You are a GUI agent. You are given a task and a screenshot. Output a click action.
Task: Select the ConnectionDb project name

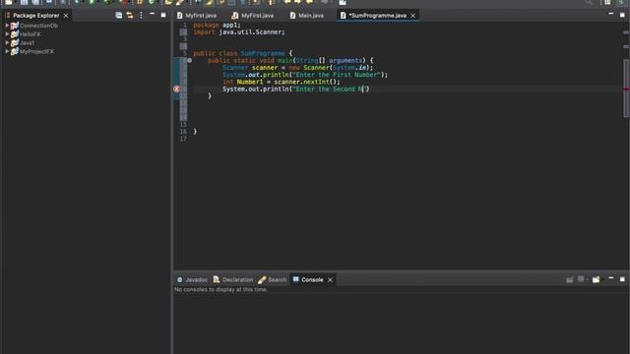tap(38, 26)
